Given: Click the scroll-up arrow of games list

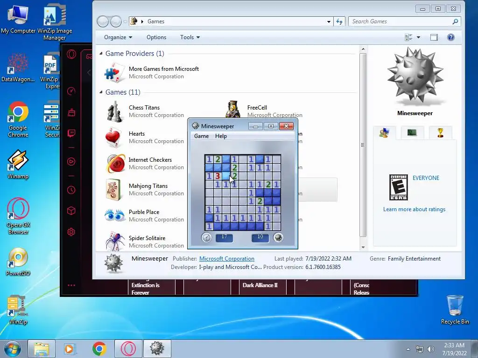Looking at the screenshot, I should [x=363, y=49].
